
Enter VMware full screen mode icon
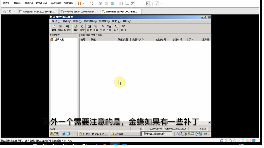133,3
